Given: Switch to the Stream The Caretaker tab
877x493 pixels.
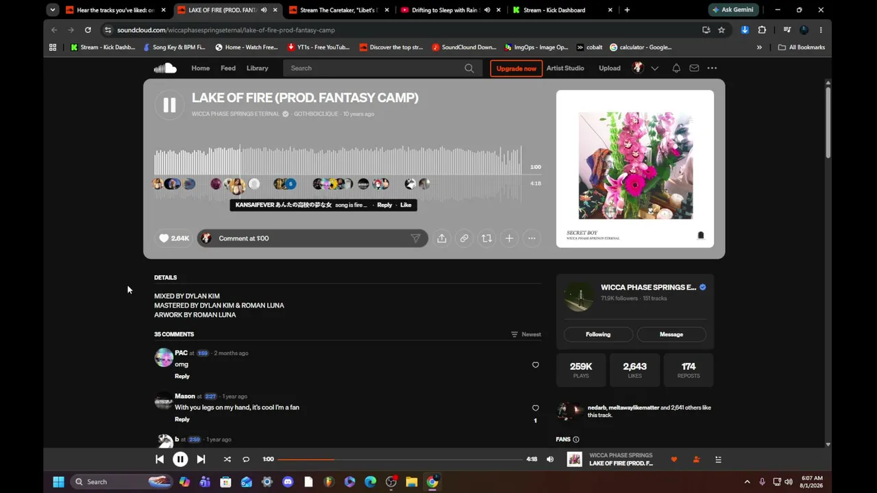Looking at the screenshot, I should coord(338,10).
